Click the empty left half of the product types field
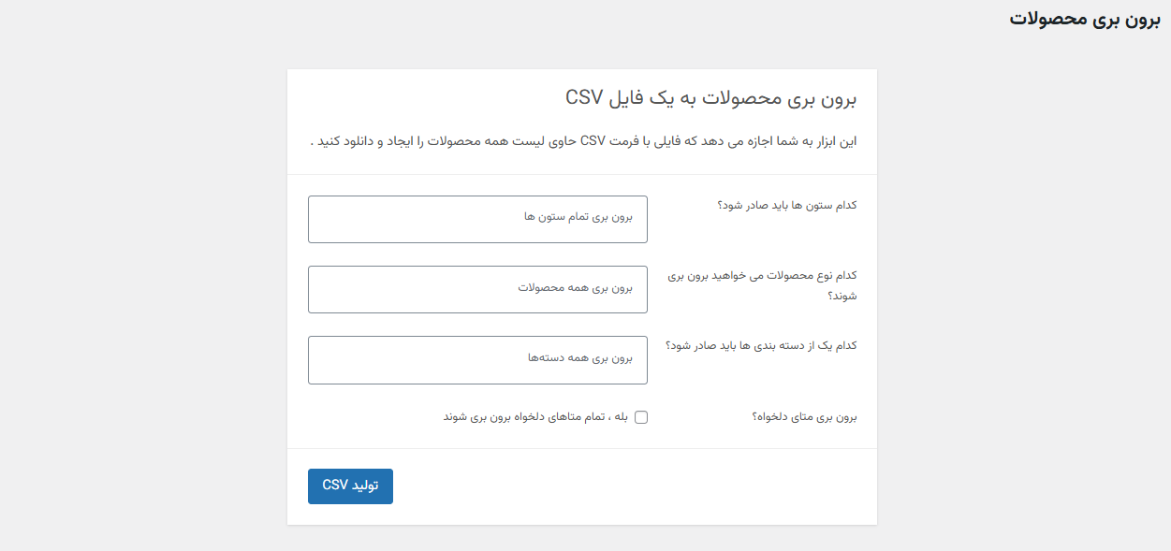 tap(393, 289)
